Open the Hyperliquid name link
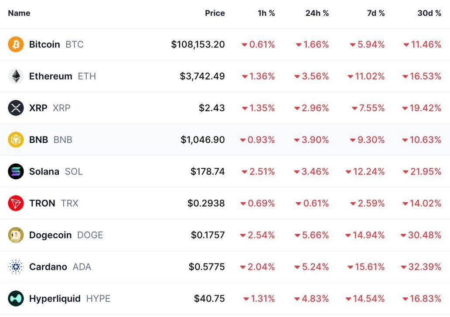Screen dimensions: 450x317 tap(55, 299)
